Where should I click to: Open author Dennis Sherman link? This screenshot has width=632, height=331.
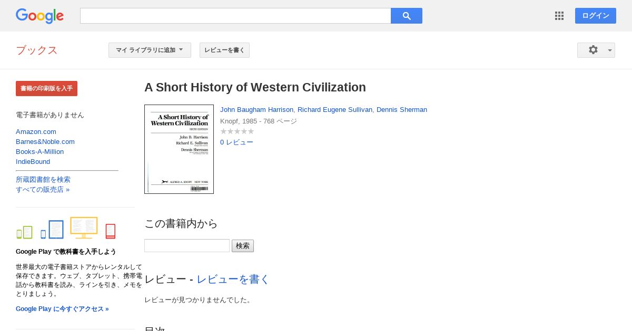(402, 109)
